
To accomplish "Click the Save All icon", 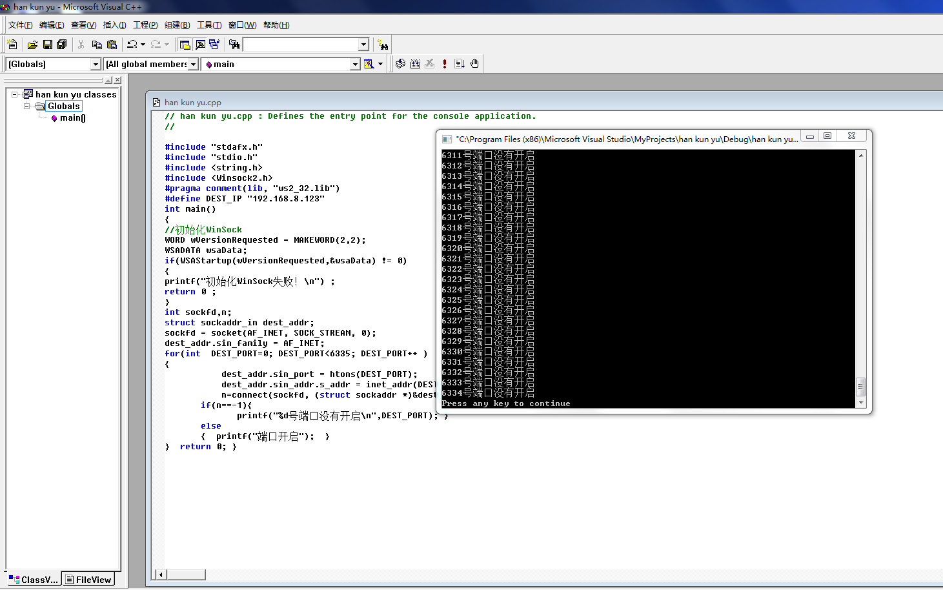I will coord(62,45).
